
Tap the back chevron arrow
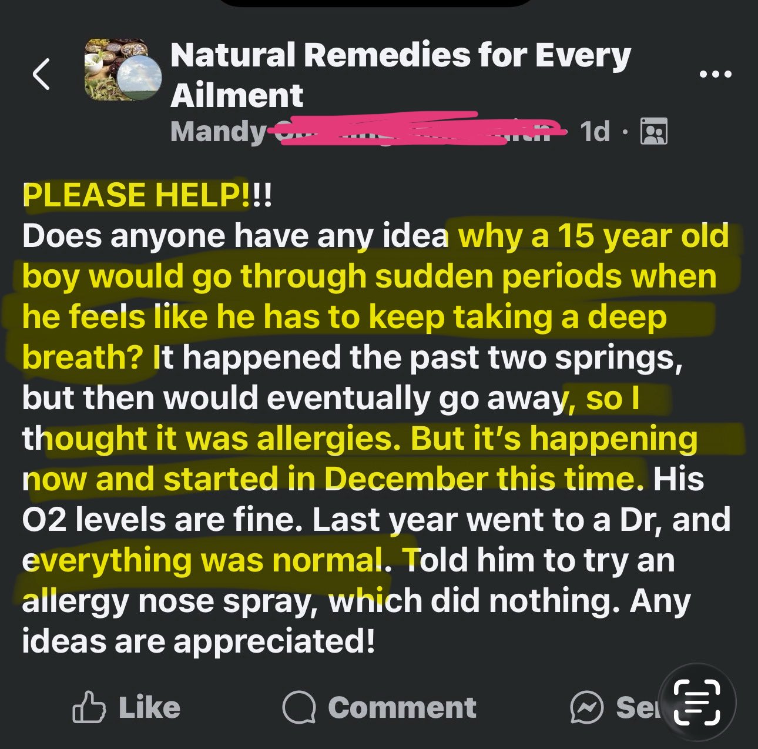(41, 75)
